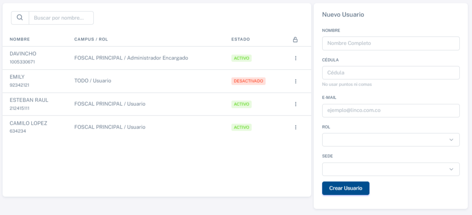The height and width of the screenshot is (215, 472).
Task: Click the ESTADO column header
Action: [x=241, y=39]
